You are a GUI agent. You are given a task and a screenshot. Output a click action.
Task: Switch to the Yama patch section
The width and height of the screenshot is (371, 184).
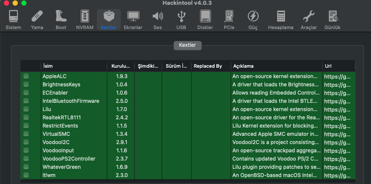(37, 20)
